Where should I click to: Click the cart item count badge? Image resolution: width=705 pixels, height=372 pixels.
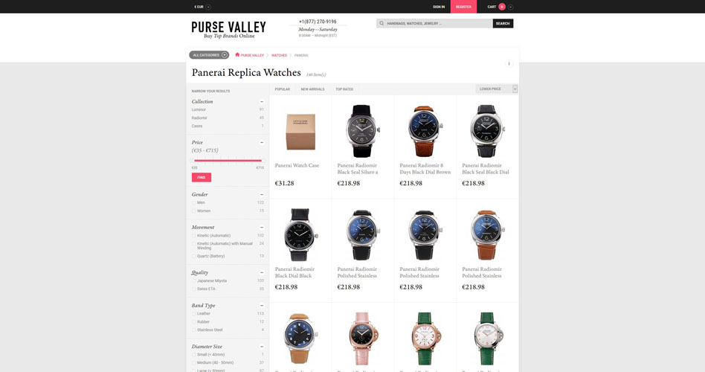(x=502, y=7)
